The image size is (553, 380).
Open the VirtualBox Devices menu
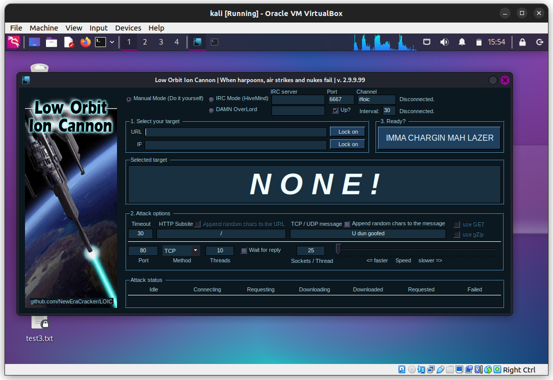pos(128,28)
